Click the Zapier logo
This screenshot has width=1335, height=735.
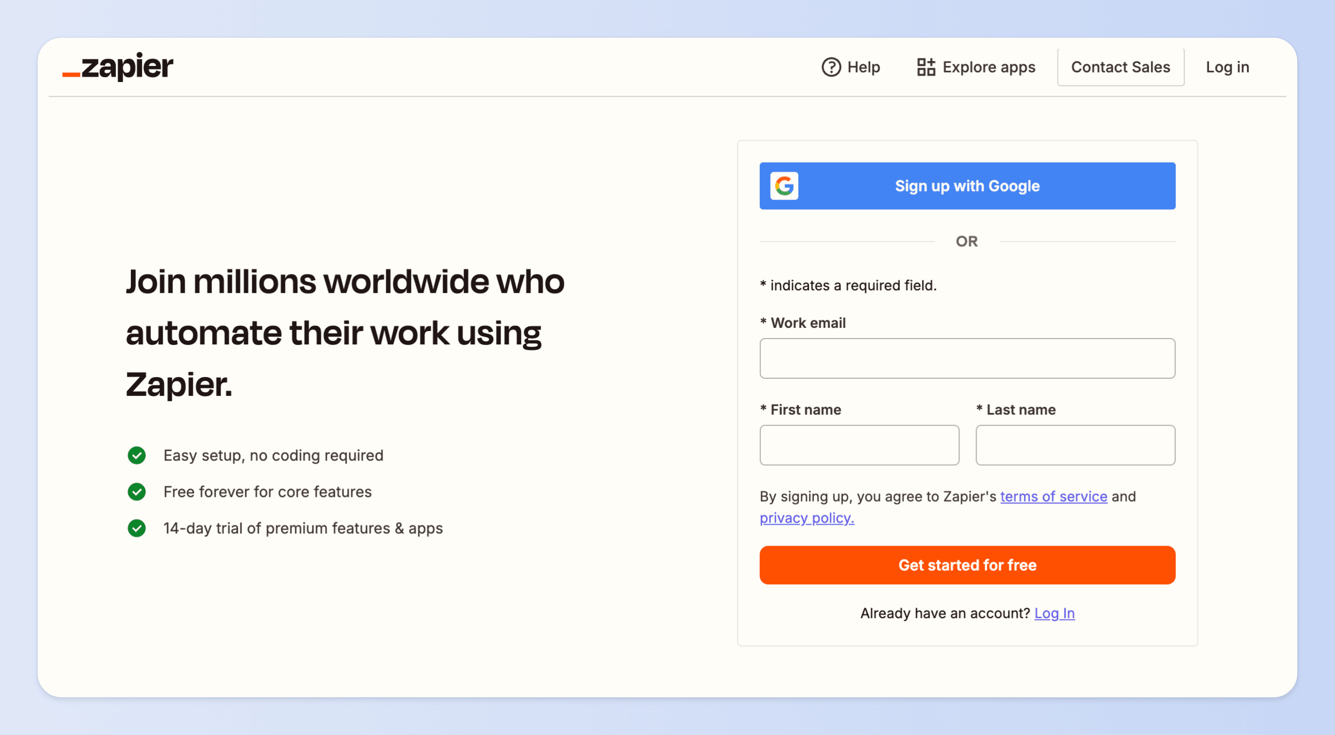[118, 67]
